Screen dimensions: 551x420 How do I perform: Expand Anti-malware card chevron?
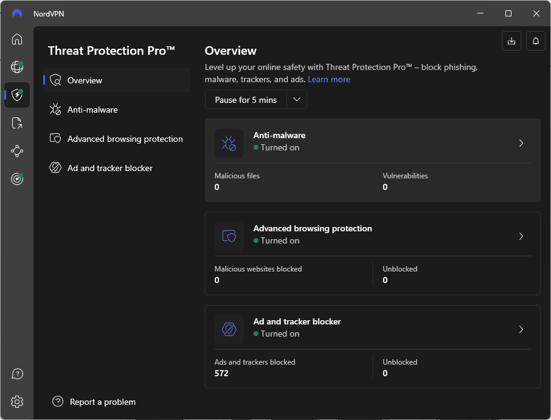click(x=521, y=143)
